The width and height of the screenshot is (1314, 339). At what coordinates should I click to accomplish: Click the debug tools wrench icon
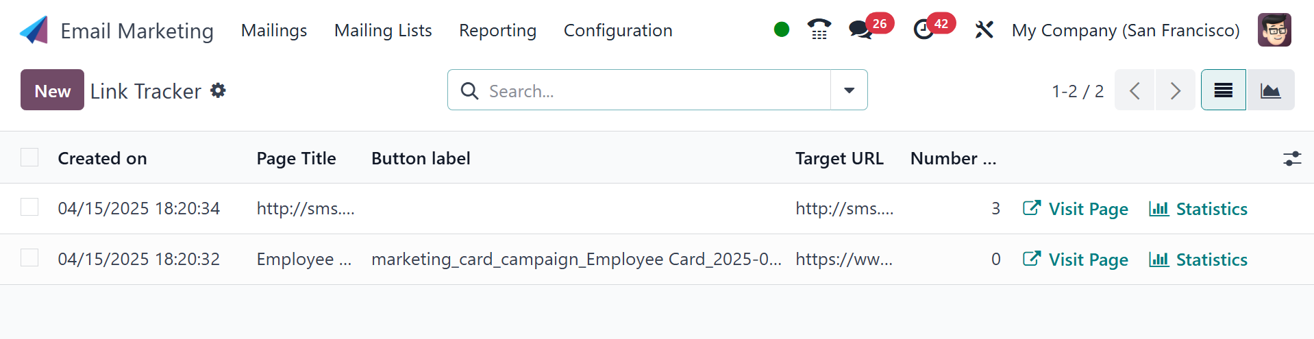(984, 30)
